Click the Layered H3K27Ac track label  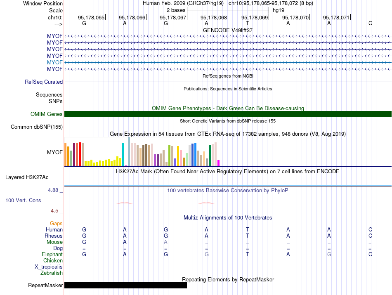[x=27, y=177]
